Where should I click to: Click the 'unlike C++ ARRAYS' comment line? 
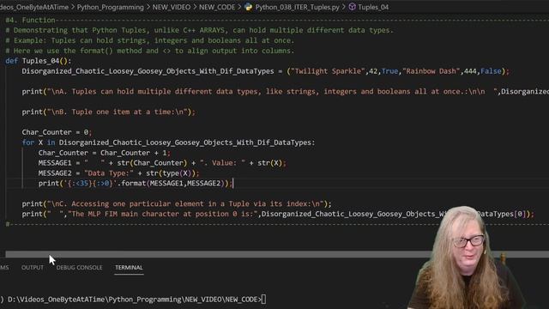[200, 30]
